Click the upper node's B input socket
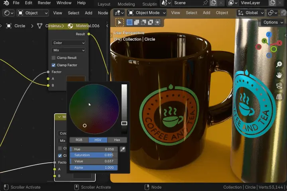This screenshot has height=191, width=287. coord(48,86)
